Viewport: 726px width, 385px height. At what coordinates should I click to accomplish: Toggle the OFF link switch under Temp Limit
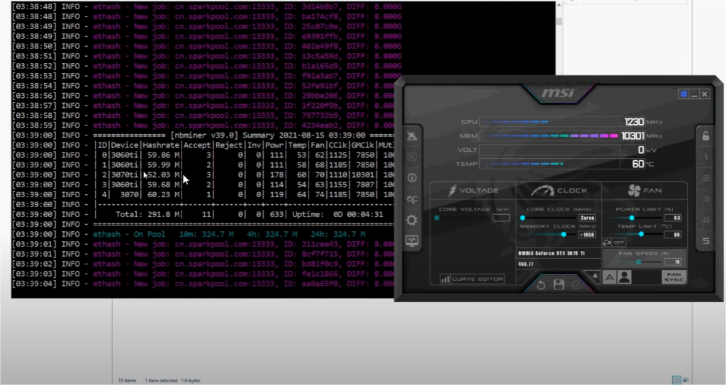click(x=618, y=242)
